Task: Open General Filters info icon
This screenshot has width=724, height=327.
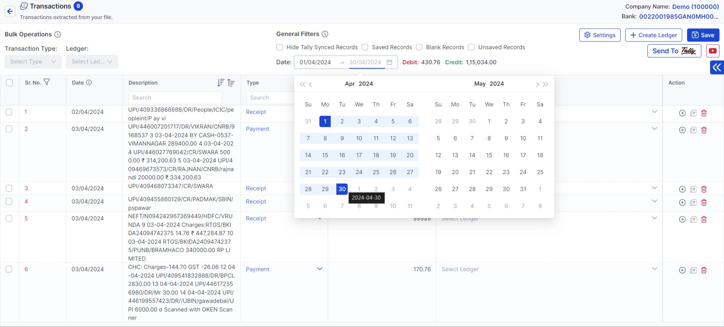Action: [325, 34]
